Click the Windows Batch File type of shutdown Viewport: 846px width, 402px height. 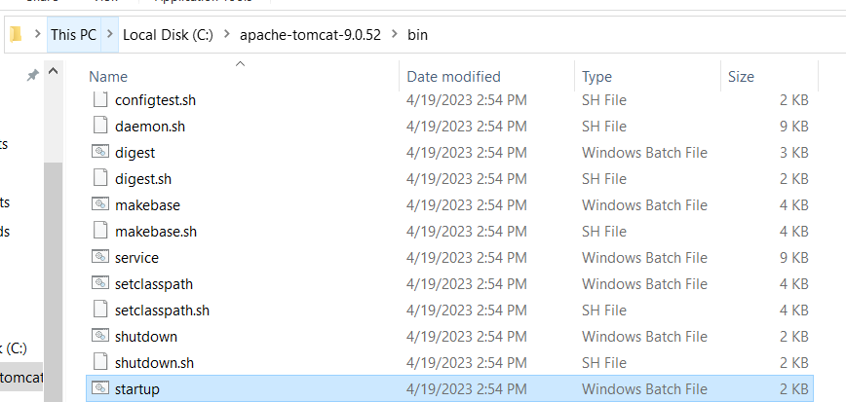pos(644,336)
